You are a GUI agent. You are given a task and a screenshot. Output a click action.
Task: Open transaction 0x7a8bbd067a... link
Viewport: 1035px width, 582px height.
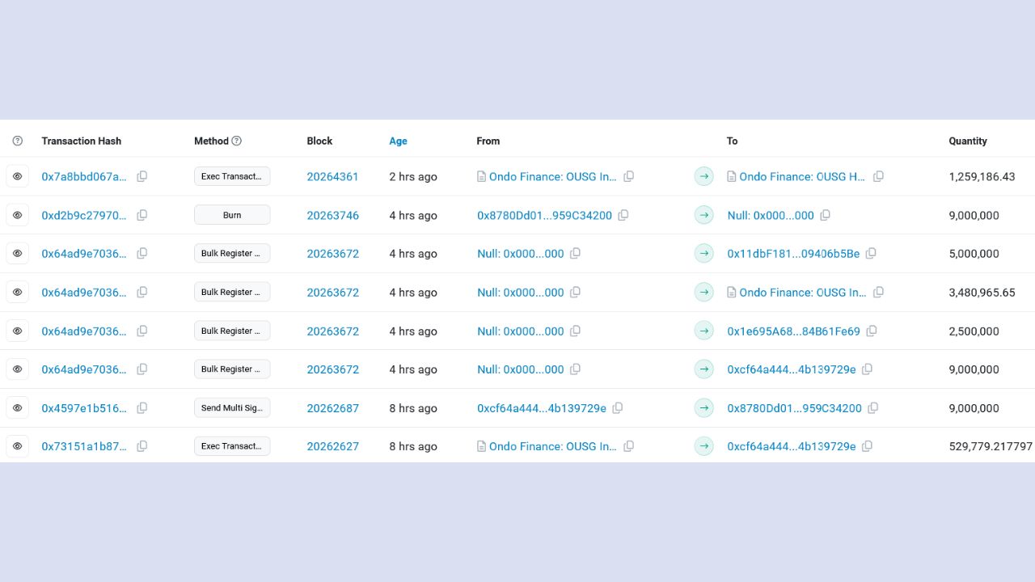(x=84, y=176)
